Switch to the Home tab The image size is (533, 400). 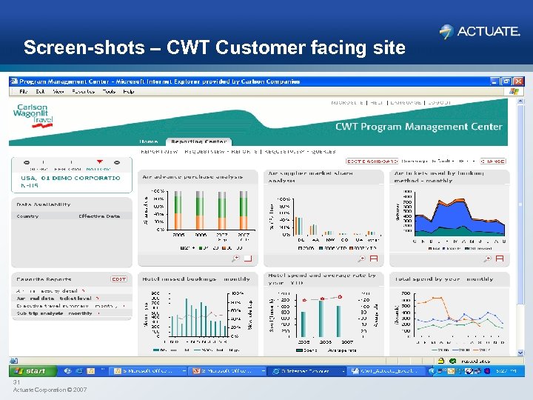[149, 141]
